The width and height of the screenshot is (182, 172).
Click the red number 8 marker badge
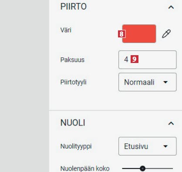[121, 34]
